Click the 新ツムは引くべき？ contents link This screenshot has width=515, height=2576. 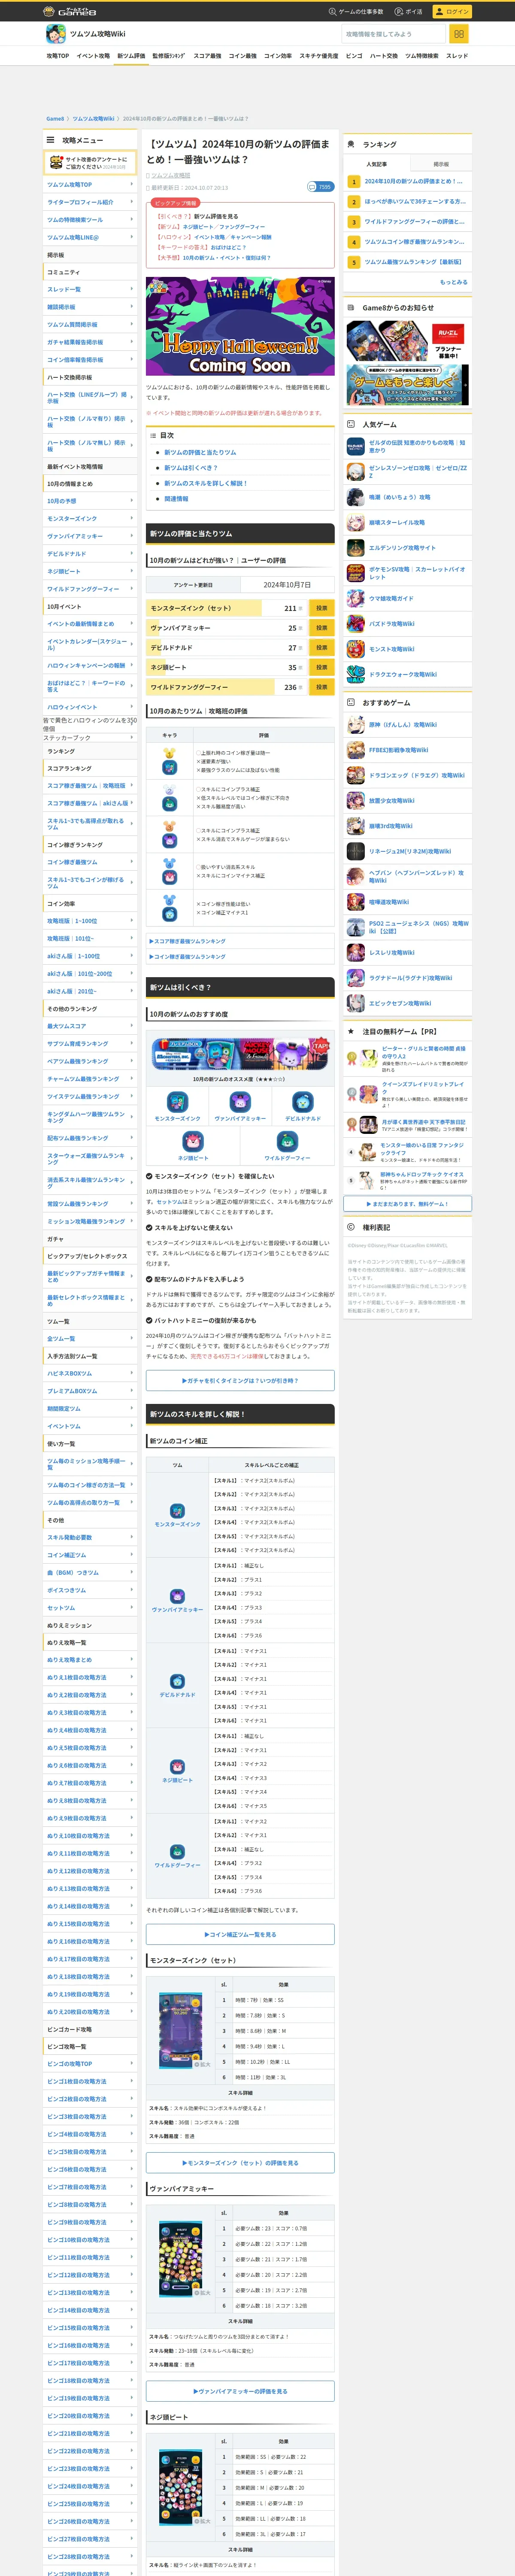(191, 468)
